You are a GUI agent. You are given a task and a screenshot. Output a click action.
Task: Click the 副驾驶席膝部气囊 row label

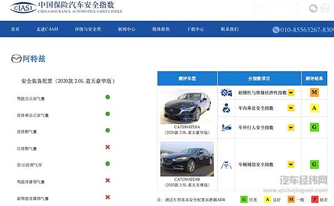(33, 199)
